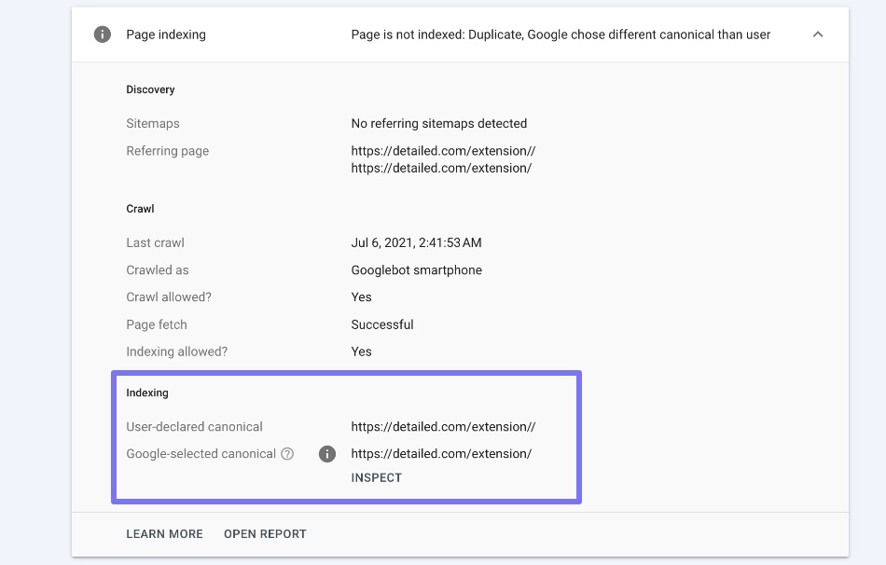Collapse the Page indexing section chevron
The height and width of the screenshot is (565, 886).
pyautogui.click(x=818, y=34)
